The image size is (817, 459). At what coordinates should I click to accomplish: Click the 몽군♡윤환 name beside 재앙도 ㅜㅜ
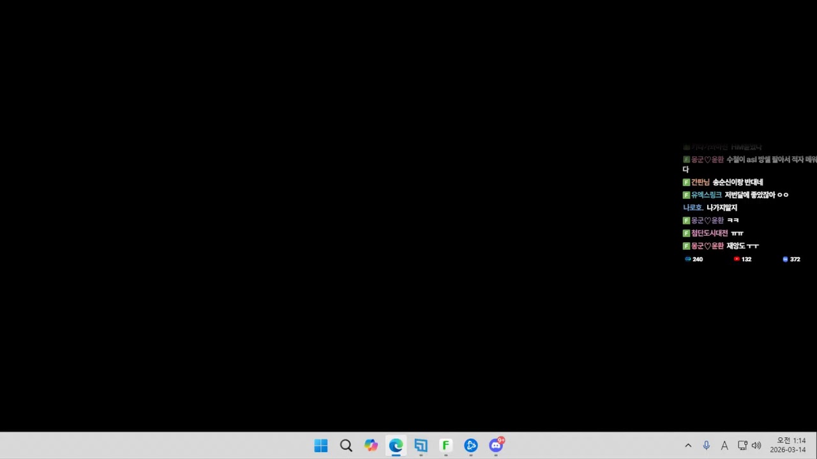(x=707, y=246)
